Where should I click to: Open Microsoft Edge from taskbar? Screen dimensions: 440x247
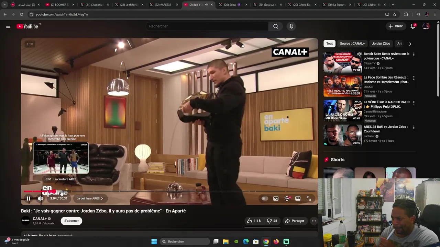point(246,242)
